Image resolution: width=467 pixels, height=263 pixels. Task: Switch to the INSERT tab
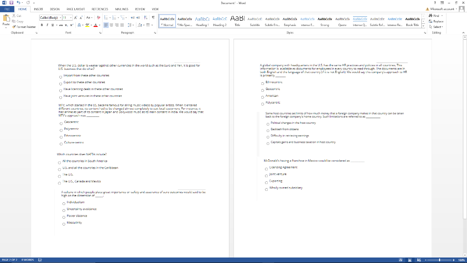(x=38, y=9)
